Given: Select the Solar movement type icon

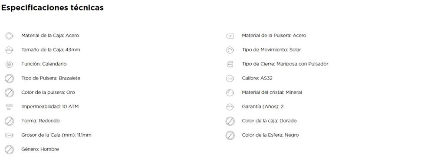Looking at the screenshot, I should coord(230,50).
